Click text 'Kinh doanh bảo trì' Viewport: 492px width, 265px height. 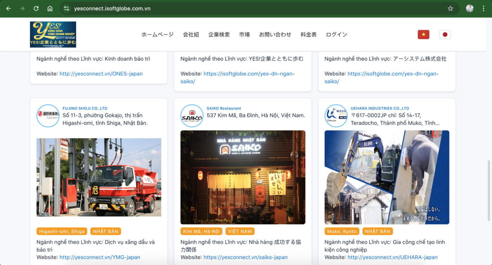pos(127,59)
